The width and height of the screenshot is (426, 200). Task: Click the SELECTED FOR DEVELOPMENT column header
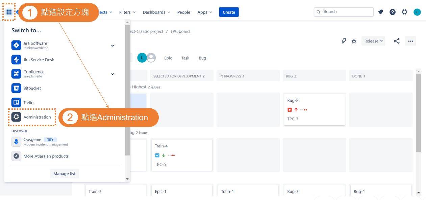[182, 76]
